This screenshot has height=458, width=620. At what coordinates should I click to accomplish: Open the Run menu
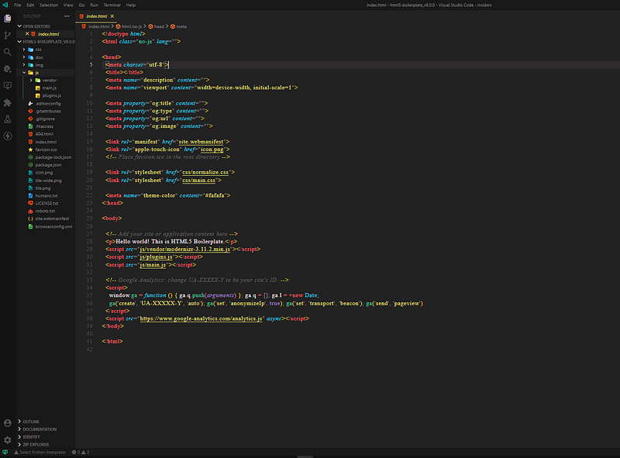coord(94,5)
